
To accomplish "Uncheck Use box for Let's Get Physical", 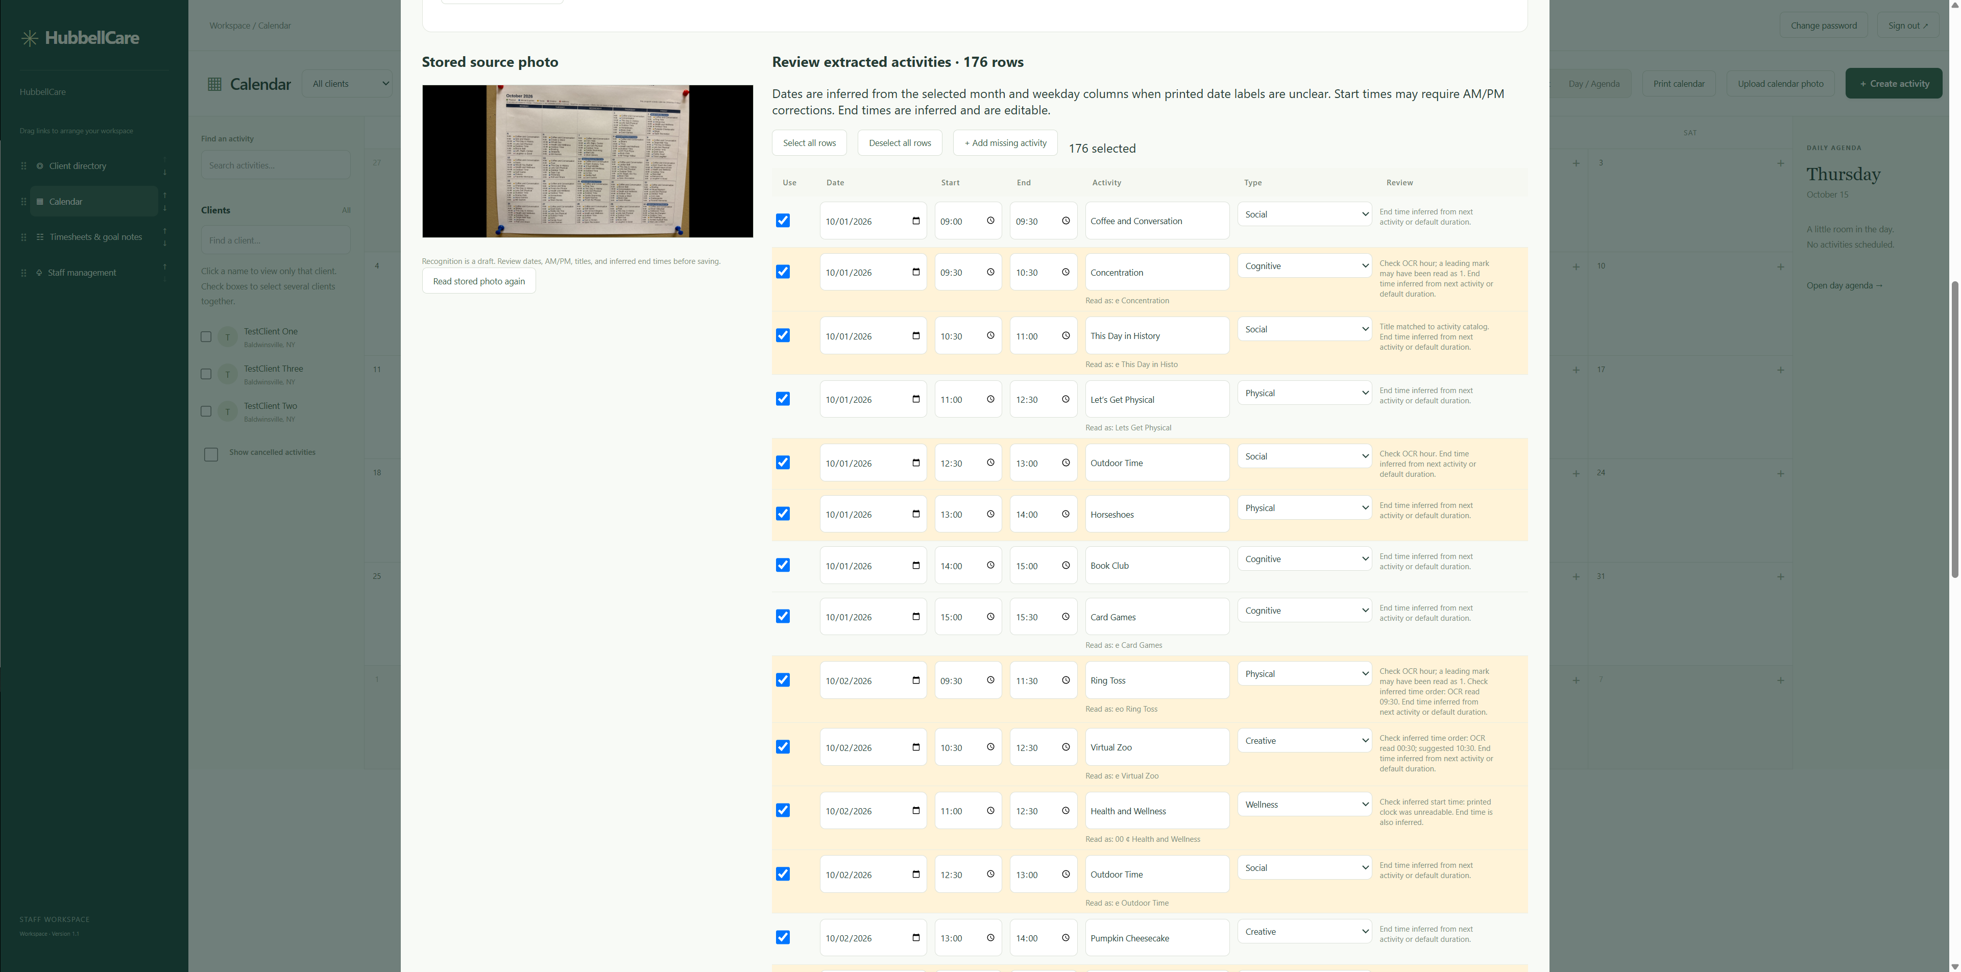I will (783, 399).
